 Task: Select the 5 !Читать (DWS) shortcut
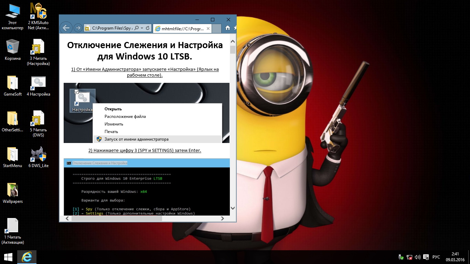38,124
